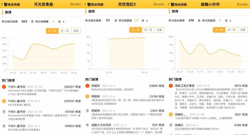Switch 月光变奏曲 chart to 近一月

[65, 31]
